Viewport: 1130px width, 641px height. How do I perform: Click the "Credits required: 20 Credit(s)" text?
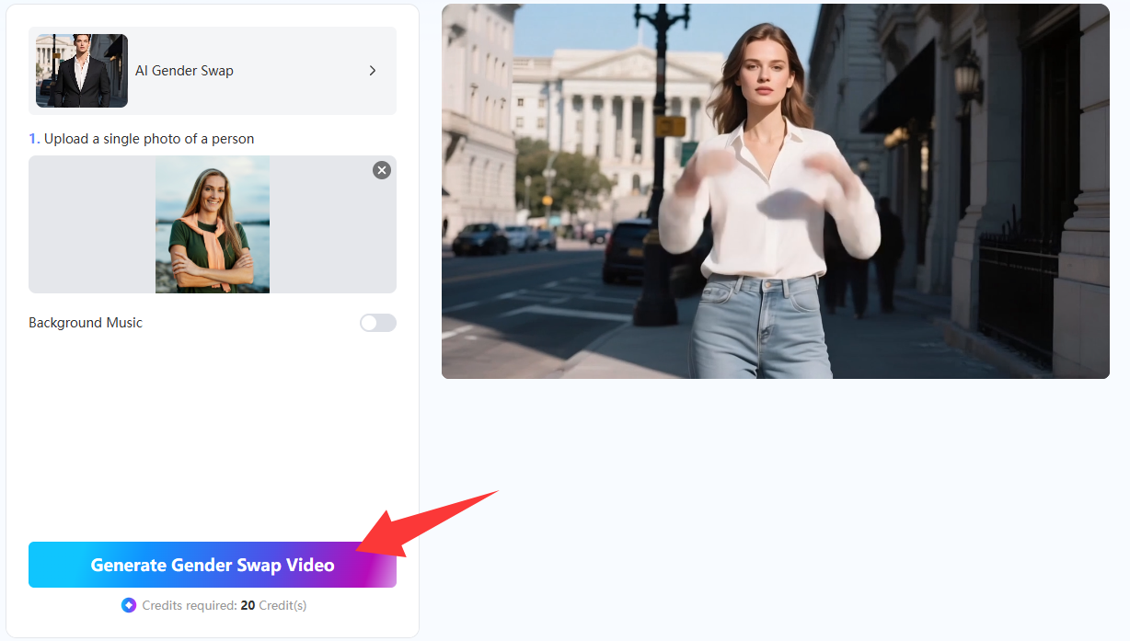point(225,605)
